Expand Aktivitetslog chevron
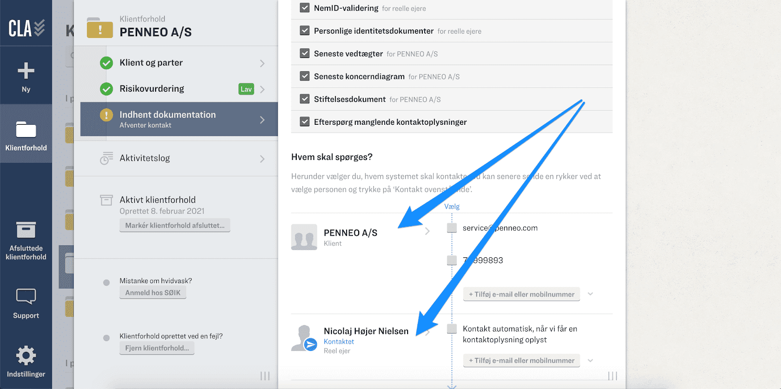Screen dimensions: 781x389 [262, 159]
